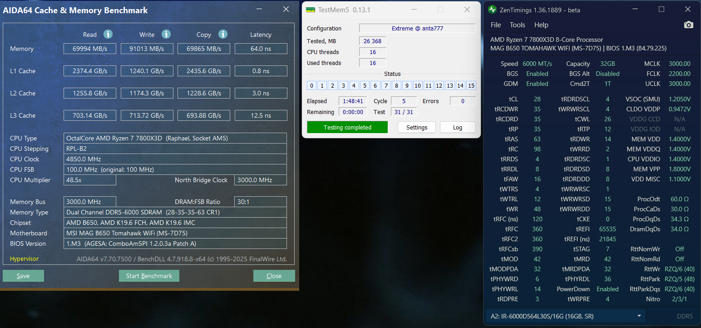Take screenshot with ZenTimings camera icon
The image size is (701, 328).
pyautogui.click(x=689, y=25)
